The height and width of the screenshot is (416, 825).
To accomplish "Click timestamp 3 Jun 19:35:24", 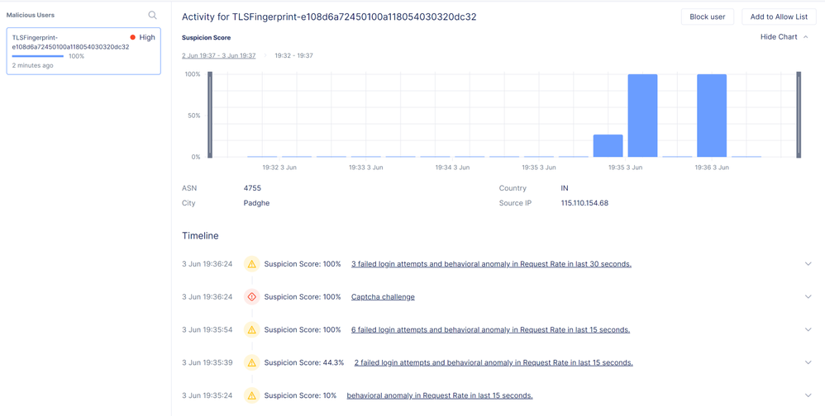I will click(207, 395).
